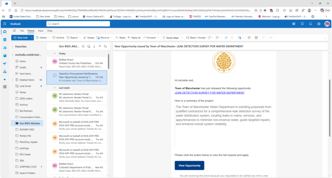Open Delete options dropdown arrow

(x=49, y=38)
